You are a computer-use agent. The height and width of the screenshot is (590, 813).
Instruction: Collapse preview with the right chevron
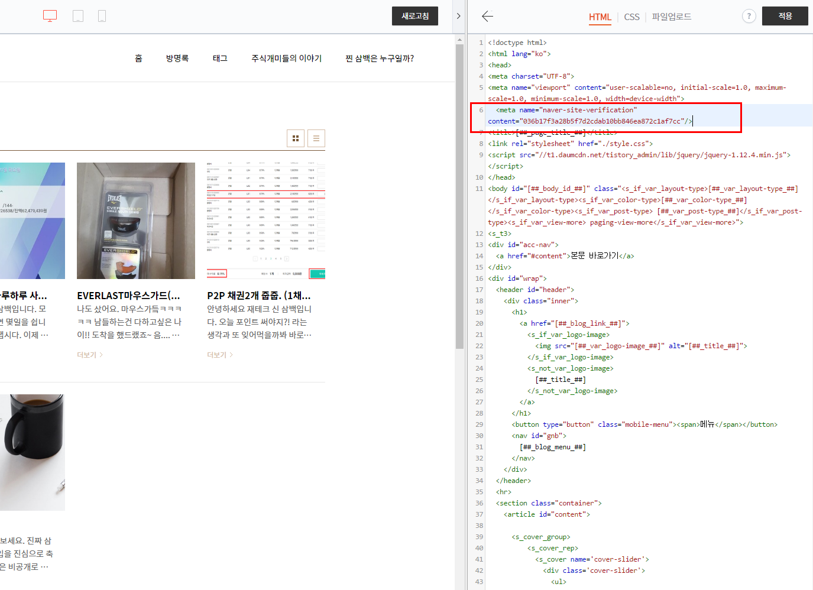458,16
